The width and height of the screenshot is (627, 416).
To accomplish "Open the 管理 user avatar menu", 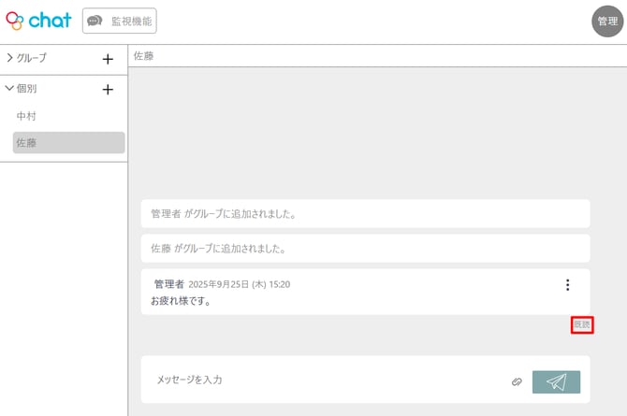I will coord(607,22).
